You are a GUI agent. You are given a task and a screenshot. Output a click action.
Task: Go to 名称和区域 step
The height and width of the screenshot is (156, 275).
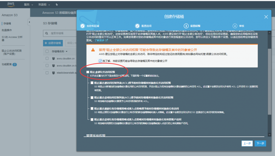pos(93,26)
